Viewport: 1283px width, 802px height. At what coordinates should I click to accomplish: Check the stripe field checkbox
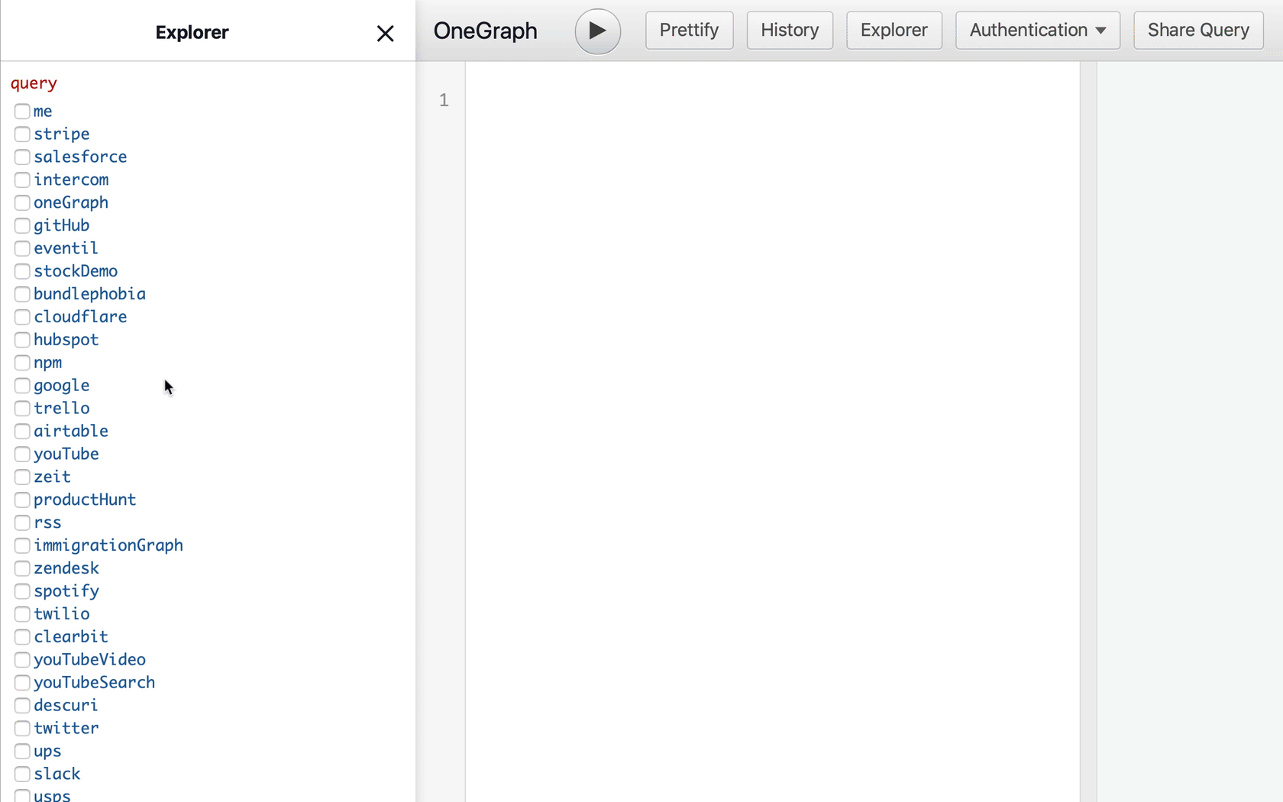coord(22,134)
